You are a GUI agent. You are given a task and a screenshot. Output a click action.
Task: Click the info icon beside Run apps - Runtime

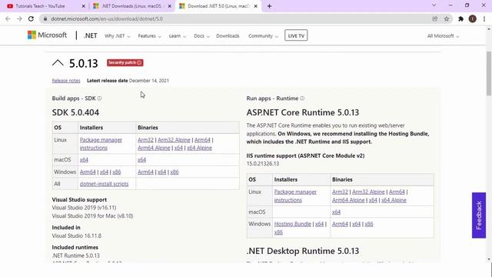(x=302, y=98)
